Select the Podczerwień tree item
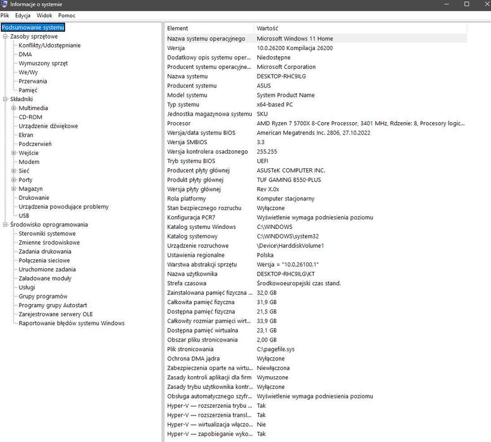Image resolution: width=491 pixels, height=442 pixels. pyautogui.click(x=35, y=144)
